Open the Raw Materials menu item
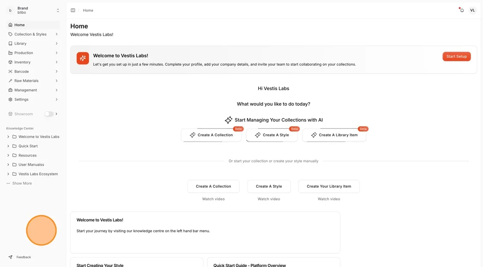The image size is (483, 267). tap(33, 81)
